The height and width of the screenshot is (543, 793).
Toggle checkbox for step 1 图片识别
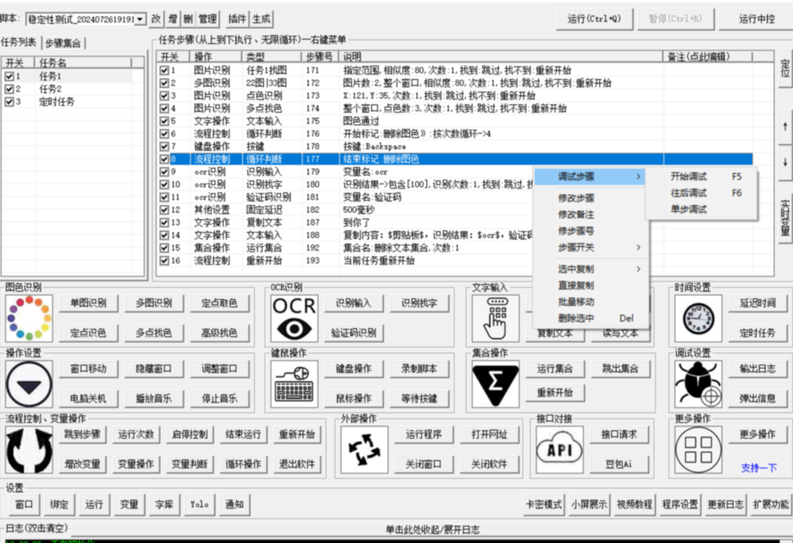point(164,71)
